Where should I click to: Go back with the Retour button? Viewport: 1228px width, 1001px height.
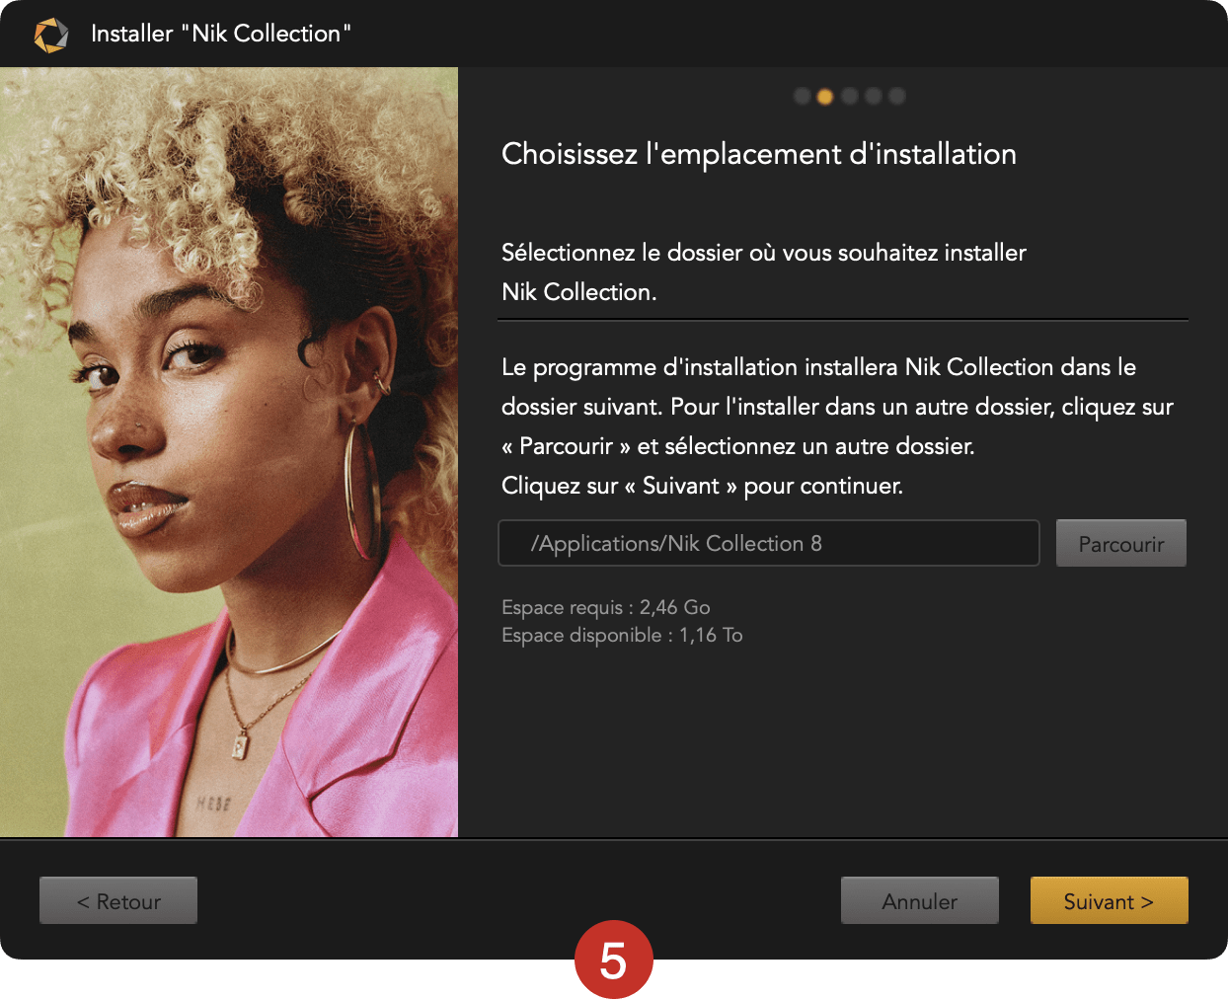[118, 900]
